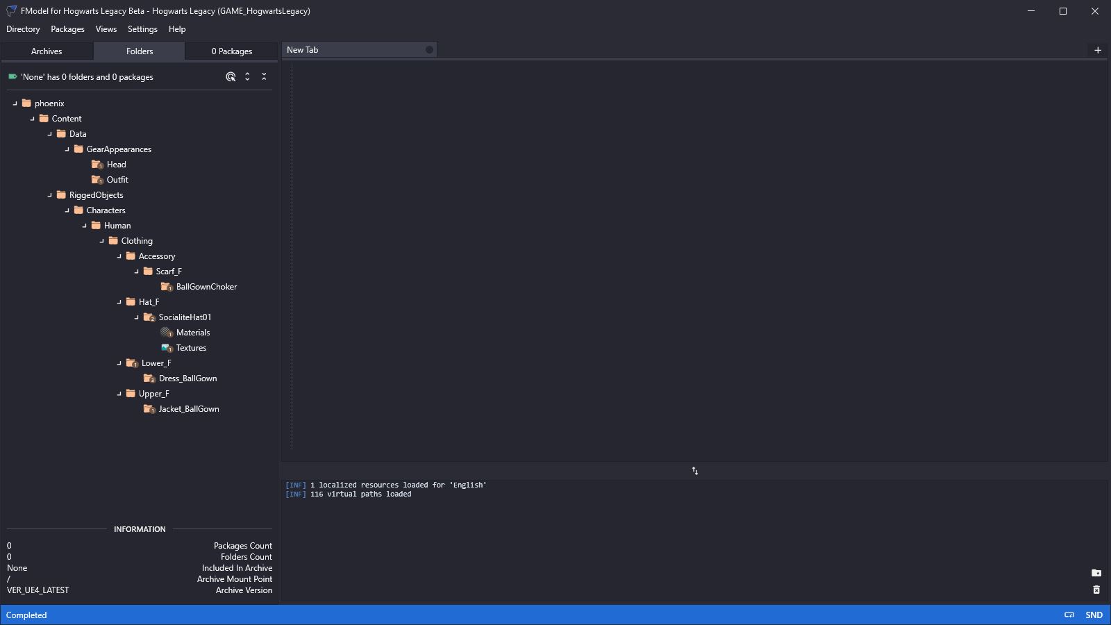Click the collapse-all folders arrows icon
1111x625 pixels.
pos(264,77)
